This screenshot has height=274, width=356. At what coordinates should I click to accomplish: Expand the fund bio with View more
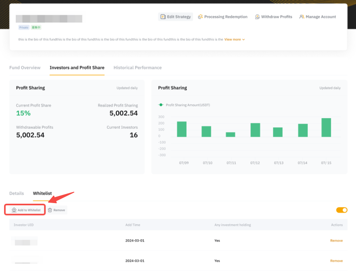click(x=233, y=40)
